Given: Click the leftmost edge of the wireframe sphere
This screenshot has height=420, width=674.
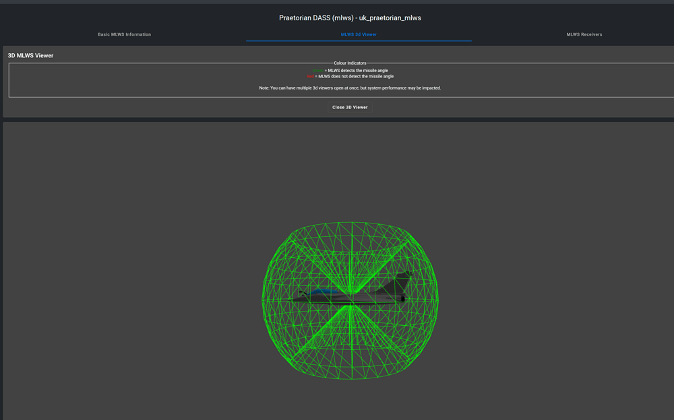Looking at the screenshot, I should click(263, 300).
